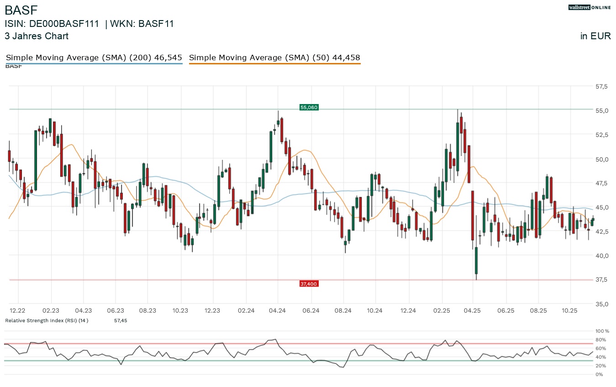This screenshot has height=387, width=616.
Task: Click the 100% RSI scale label
Action: click(601, 331)
